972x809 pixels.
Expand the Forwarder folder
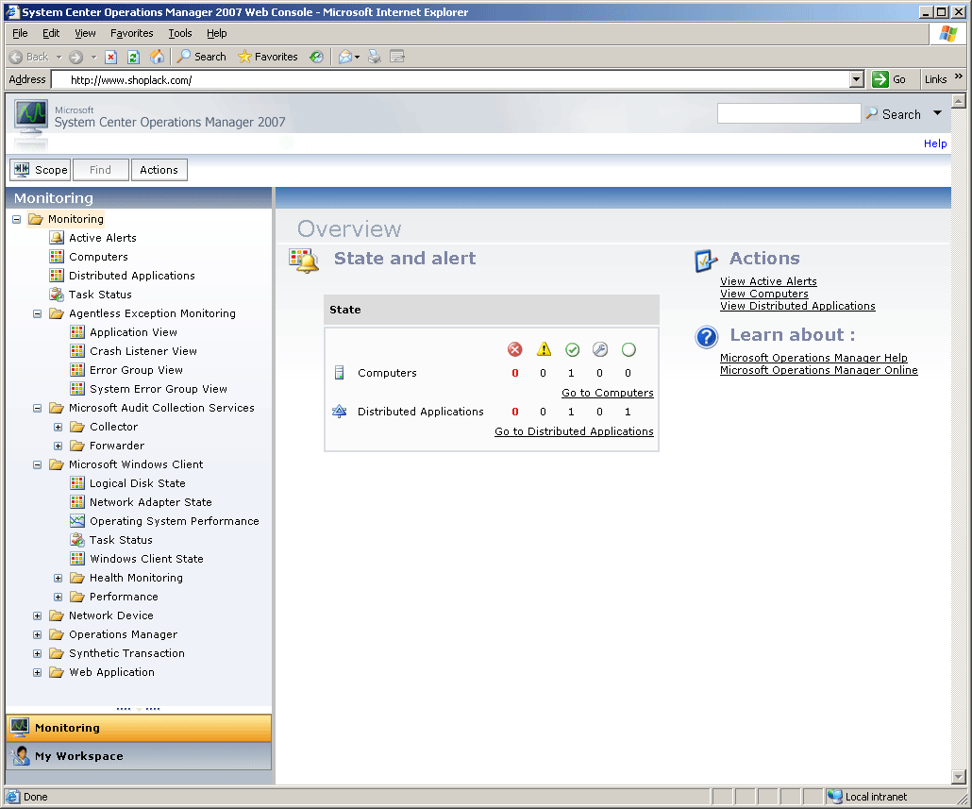[59, 446]
